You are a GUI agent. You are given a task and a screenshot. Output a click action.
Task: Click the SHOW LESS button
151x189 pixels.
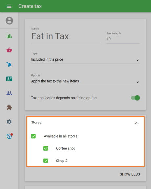tap(130, 174)
